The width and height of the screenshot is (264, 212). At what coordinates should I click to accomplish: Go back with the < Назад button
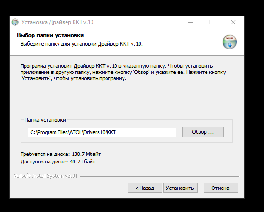145,188
